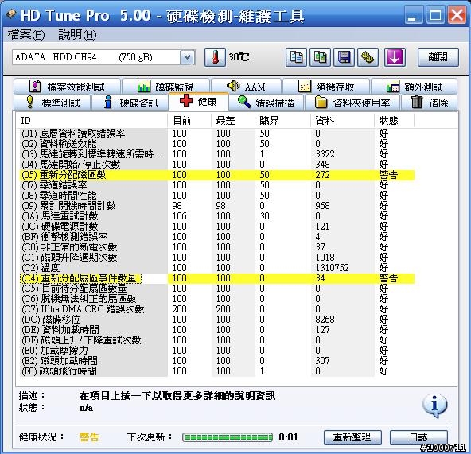The width and height of the screenshot is (471, 454).
Task: Switch to the AAM tab
Action: [x=246, y=87]
